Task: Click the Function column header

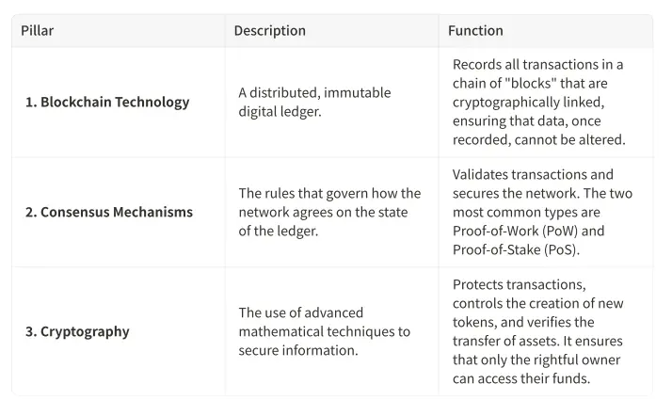Action: click(x=475, y=30)
